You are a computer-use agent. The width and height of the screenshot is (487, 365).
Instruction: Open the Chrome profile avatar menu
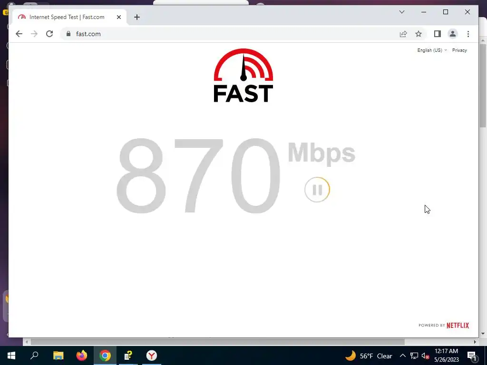tap(453, 34)
